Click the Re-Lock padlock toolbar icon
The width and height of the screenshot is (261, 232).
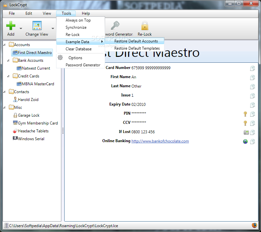click(145, 25)
